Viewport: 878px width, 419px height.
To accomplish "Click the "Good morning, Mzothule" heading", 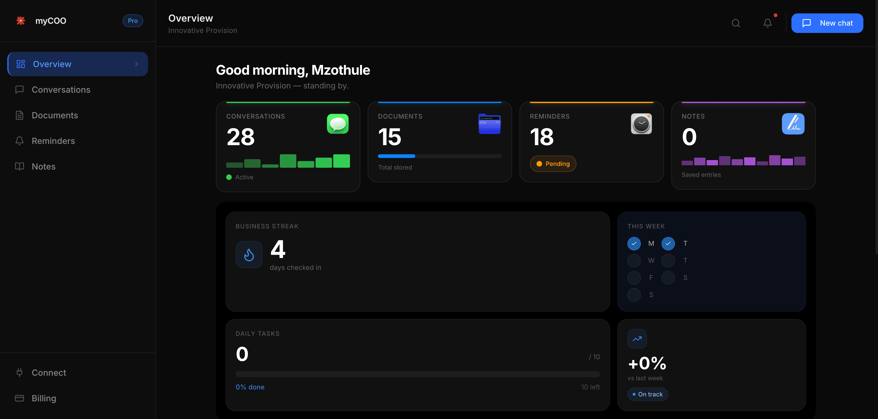I will (293, 70).
